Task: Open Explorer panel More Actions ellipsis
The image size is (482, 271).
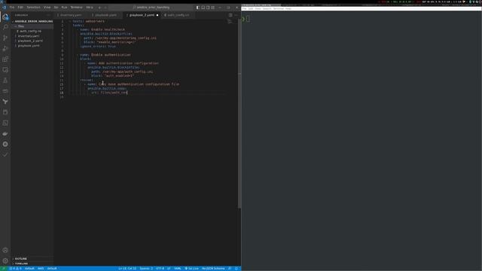Action: (48, 15)
